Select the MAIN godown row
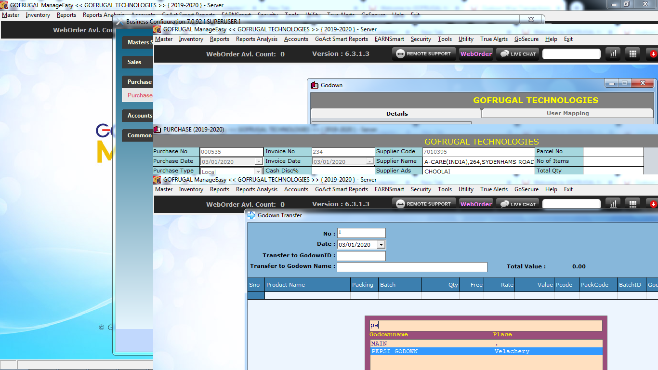This screenshot has width=658, height=370. point(486,344)
